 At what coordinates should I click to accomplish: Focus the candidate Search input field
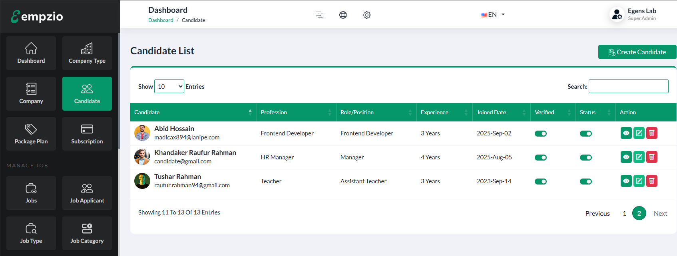point(628,86)
